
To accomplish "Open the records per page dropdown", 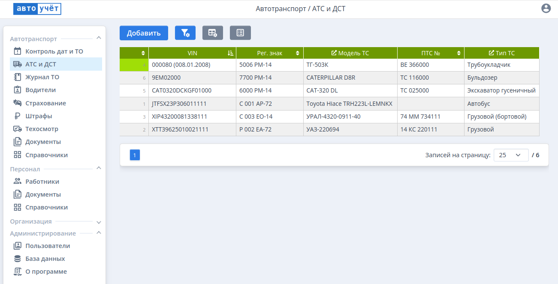I will [511, 155].
